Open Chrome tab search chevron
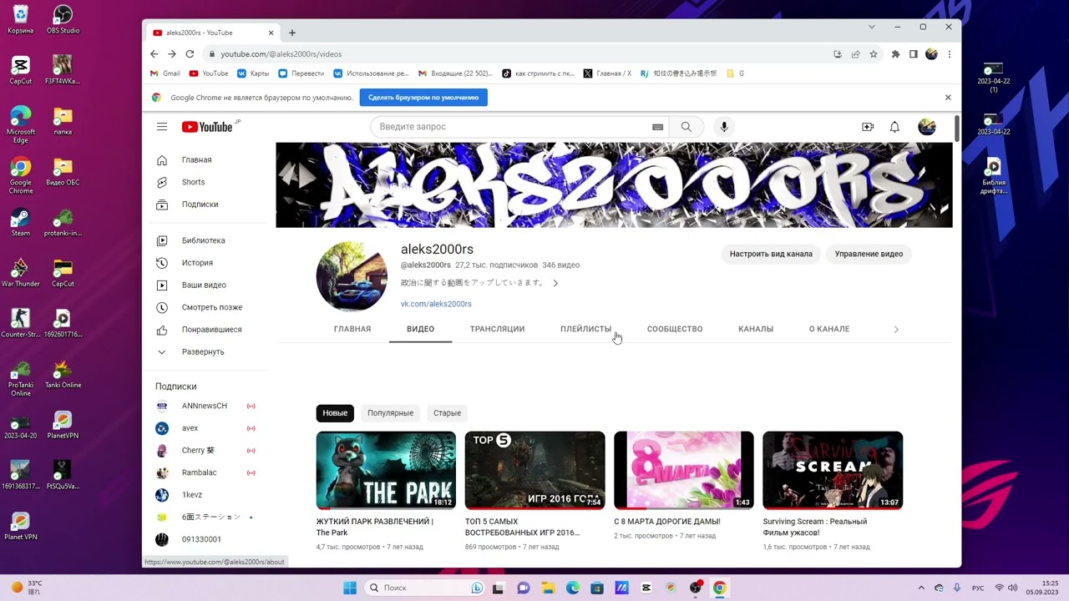Image resolution: width=1069 pixels, height=601 pixels. (872, 27)
